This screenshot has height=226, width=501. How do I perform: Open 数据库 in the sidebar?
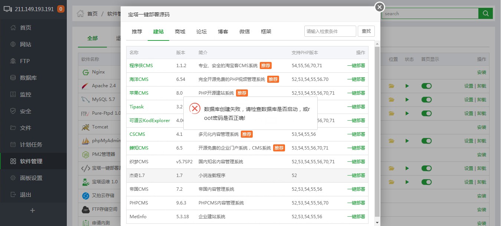[28, 78]
